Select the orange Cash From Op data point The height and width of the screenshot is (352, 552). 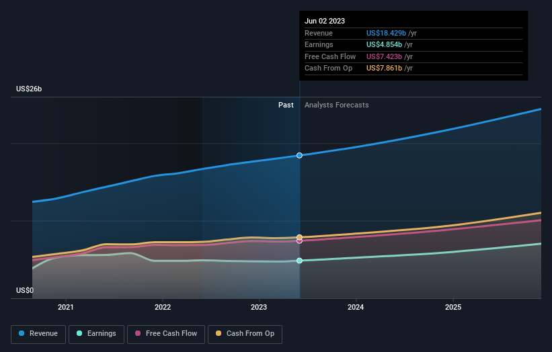pos(299,237)
